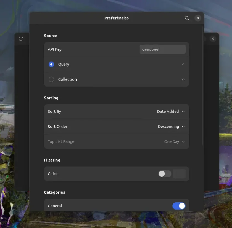Click the Color row label
Screen dimensions: 232x228
[x=53, y=174]
